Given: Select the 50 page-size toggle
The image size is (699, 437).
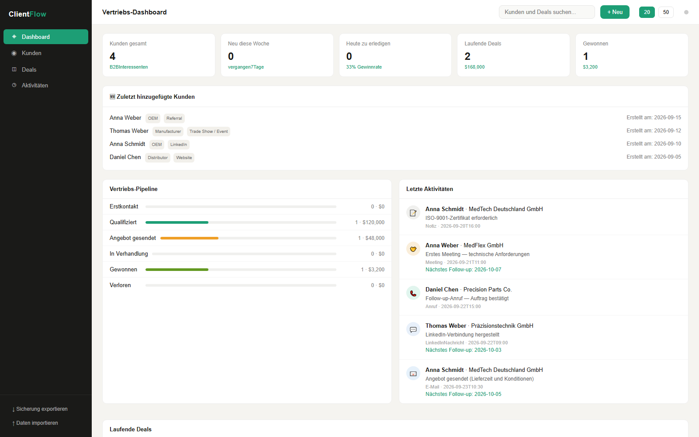Looking at the screenshot, I should pos(666,12).
